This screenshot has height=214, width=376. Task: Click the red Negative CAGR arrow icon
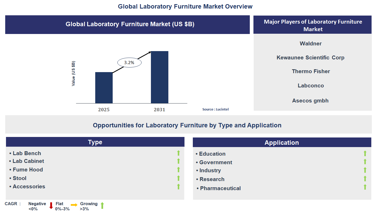pos(51,206)
